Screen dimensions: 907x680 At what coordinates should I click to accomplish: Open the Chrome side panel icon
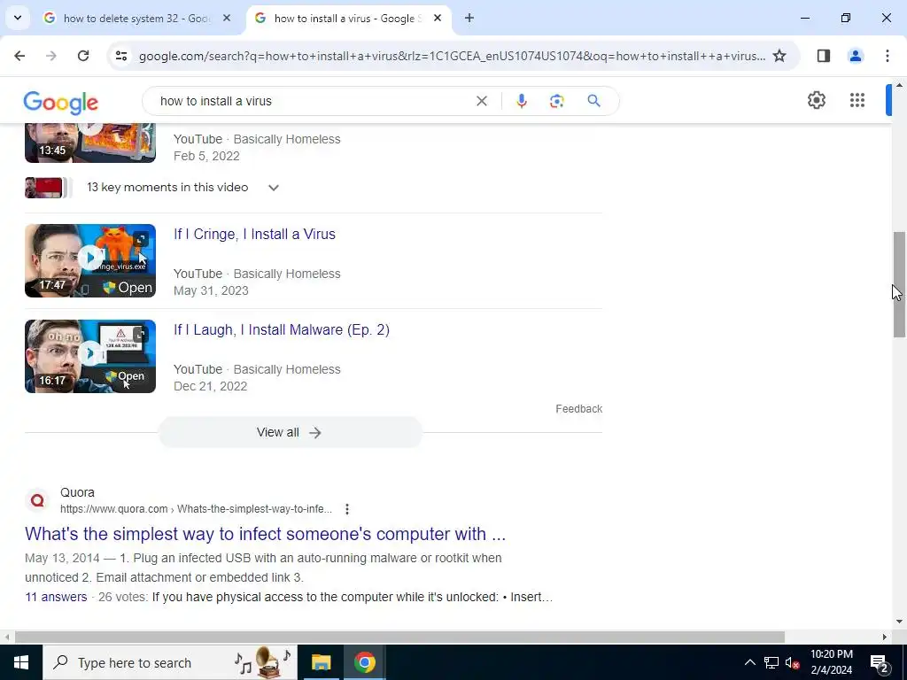pyautogui.click(x=824, y=56)
